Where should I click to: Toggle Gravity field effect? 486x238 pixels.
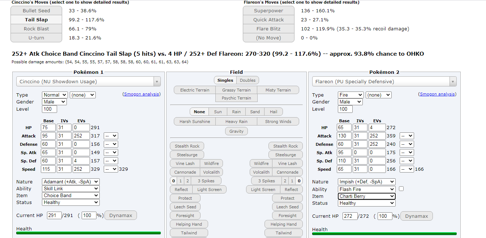(x=236, y=131)
